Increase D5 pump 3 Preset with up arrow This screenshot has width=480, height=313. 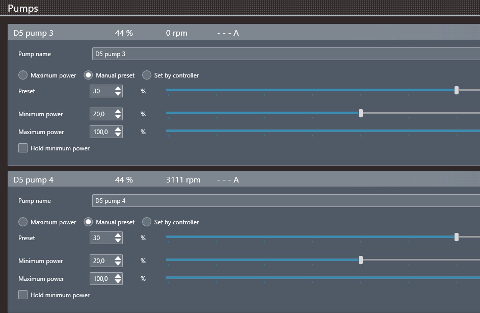tap(118, 88)
